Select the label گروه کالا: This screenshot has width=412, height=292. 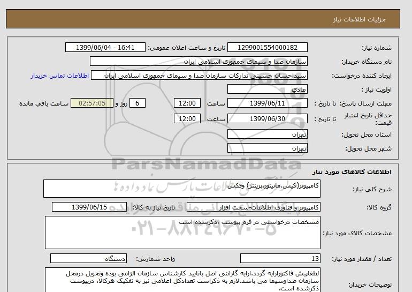click(379, 207)
